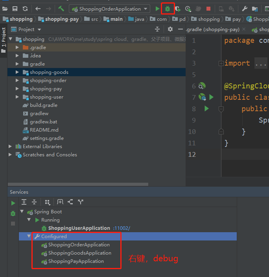Click the pay breadcrumb

click(x=233, y=19)
